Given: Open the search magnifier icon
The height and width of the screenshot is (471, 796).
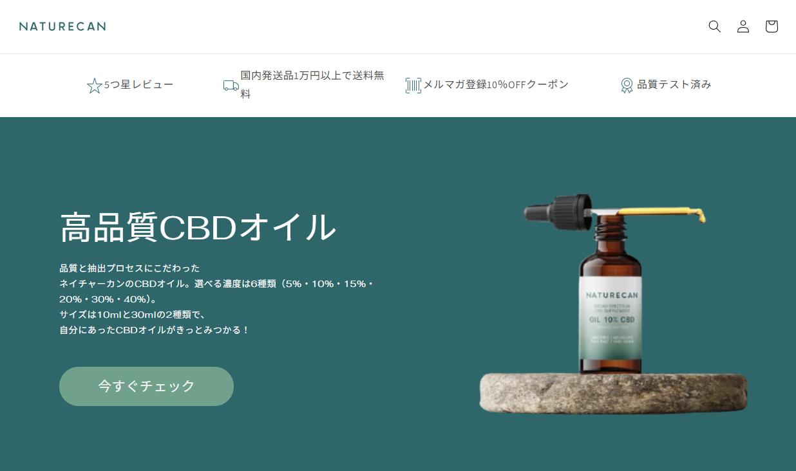Looking at the screenshot, I should tap(714, 26).
